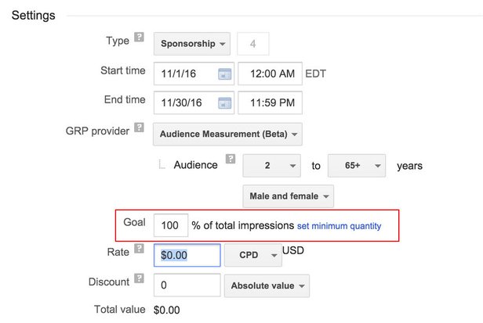Click the Rate amount field showing $0.00
Viewport: 483px width, 323px height.
point(186,255)
